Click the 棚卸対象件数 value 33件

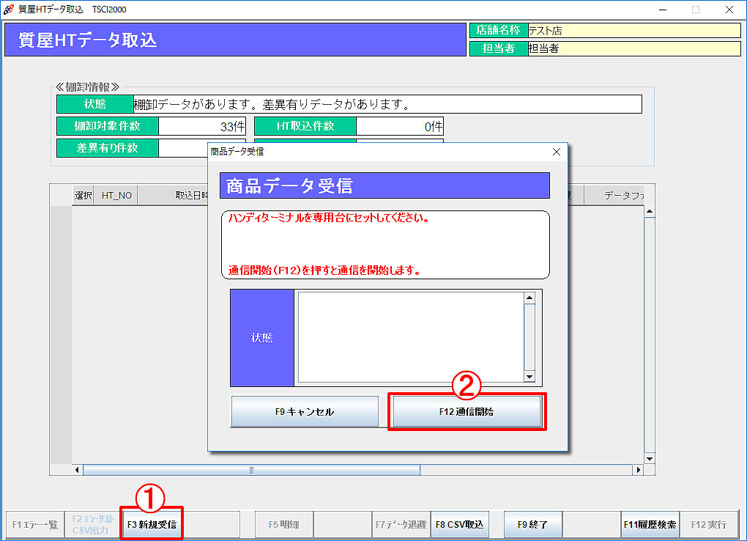pos(202,126)
